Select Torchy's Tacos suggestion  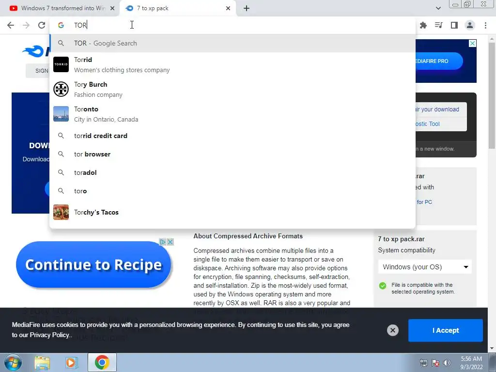[232, 212]
